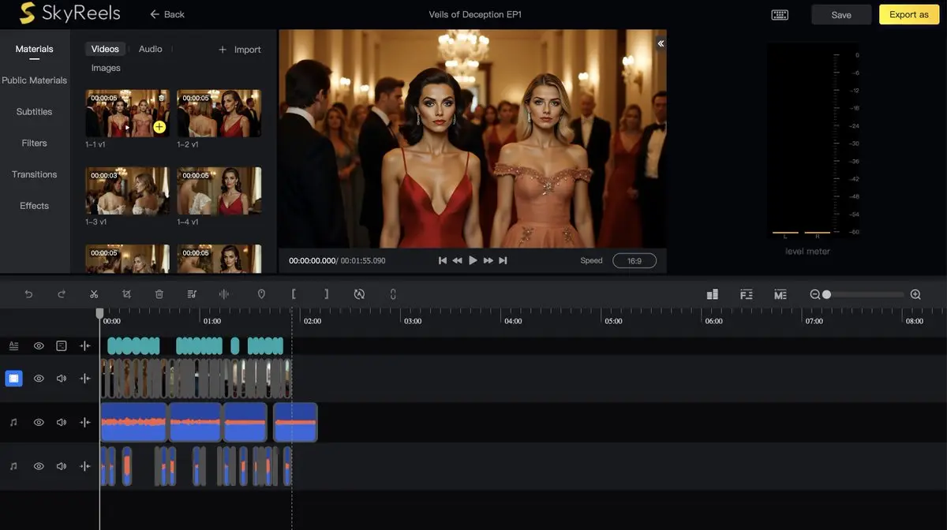Click the timeline zoom slider handle
This screenshot has width=947, height=530.
pos(826,294)
